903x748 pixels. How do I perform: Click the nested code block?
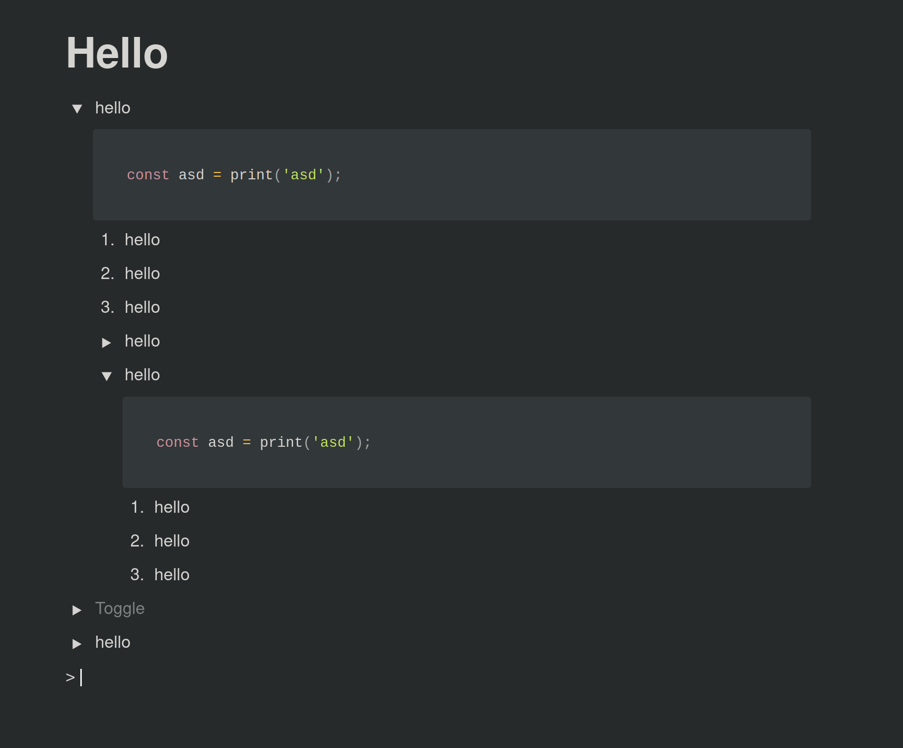[466, 442]
